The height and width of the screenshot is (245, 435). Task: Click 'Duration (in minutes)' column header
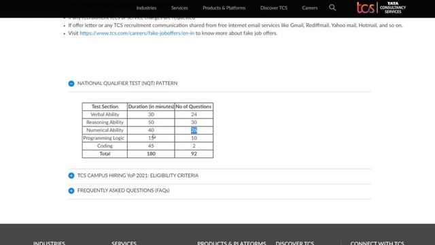(x=151, y=107)
